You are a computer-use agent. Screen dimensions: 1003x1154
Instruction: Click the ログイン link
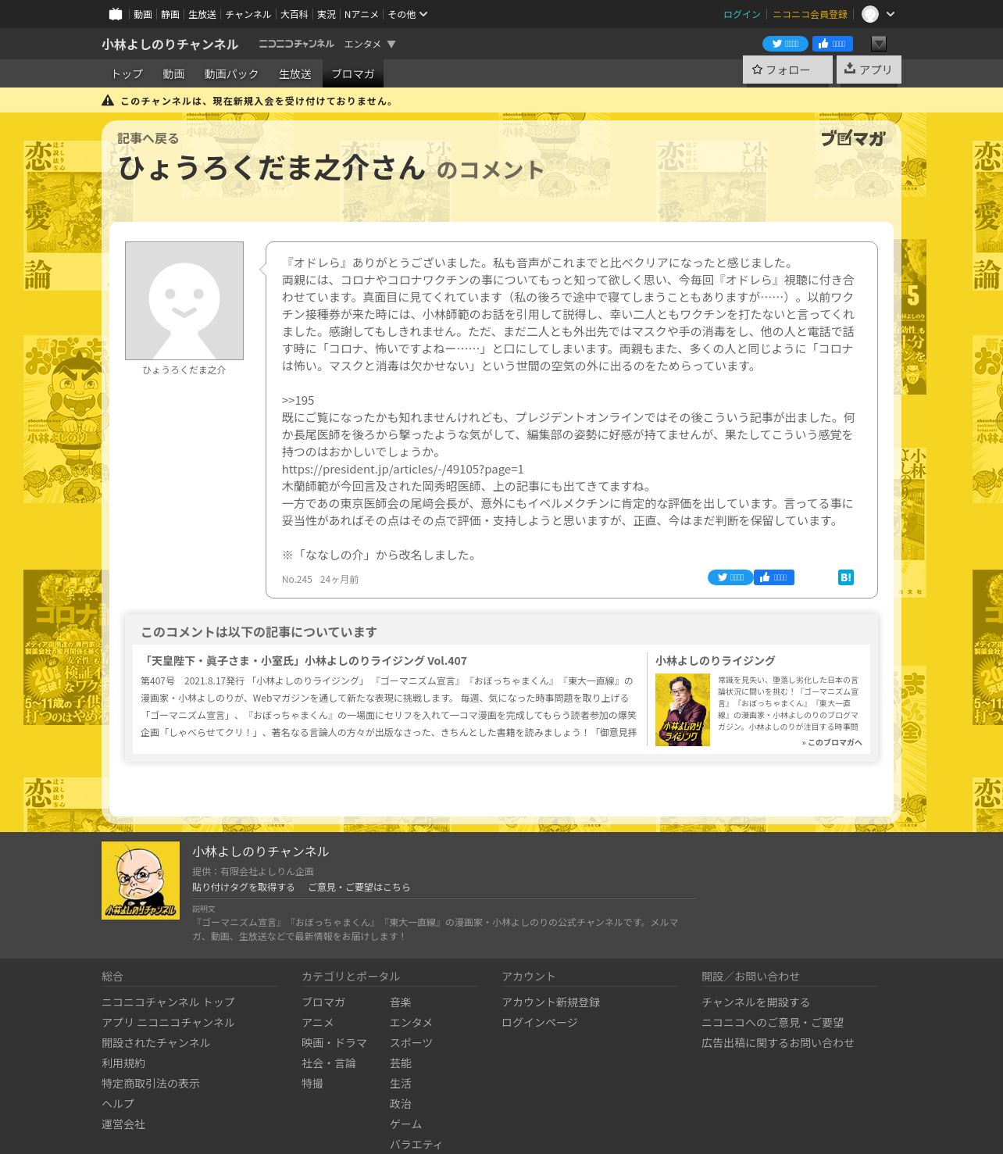click(x=742, y=14)
